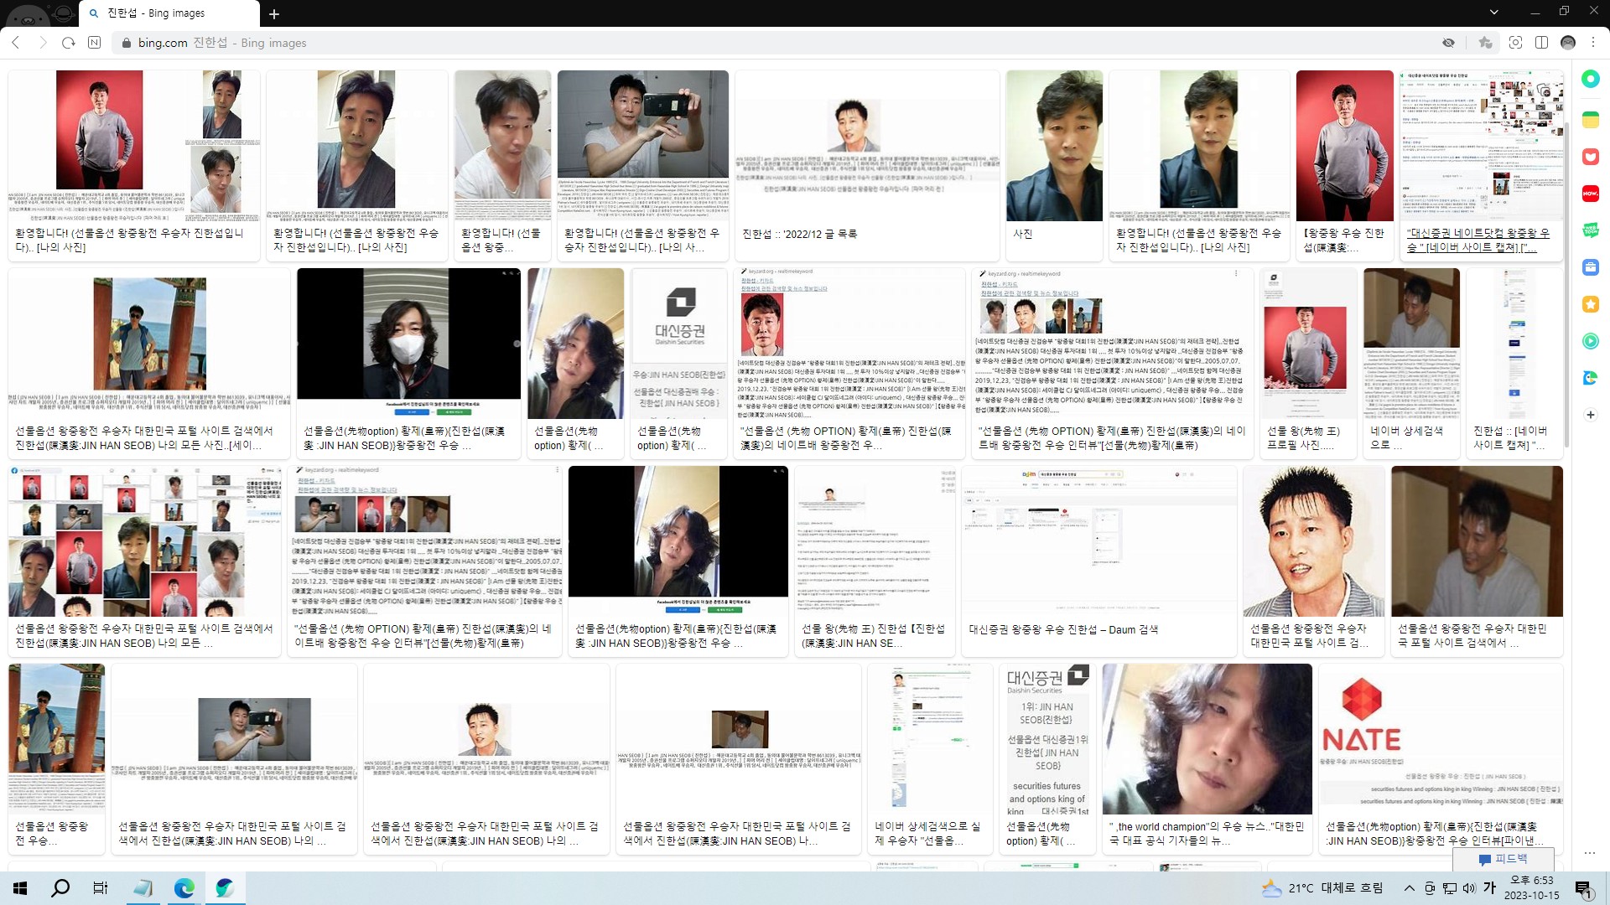
Task: Click the 피드백 feedback button
Action: click(1504, 859)
